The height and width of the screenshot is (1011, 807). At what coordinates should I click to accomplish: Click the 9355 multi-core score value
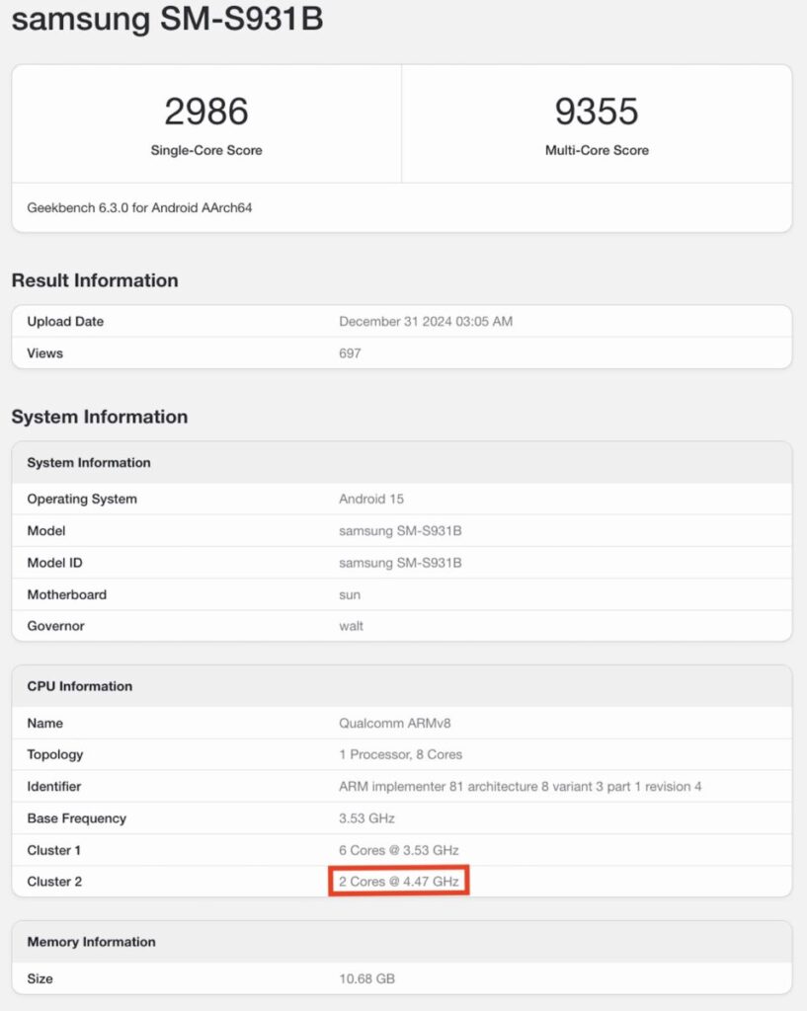point(597,113)
